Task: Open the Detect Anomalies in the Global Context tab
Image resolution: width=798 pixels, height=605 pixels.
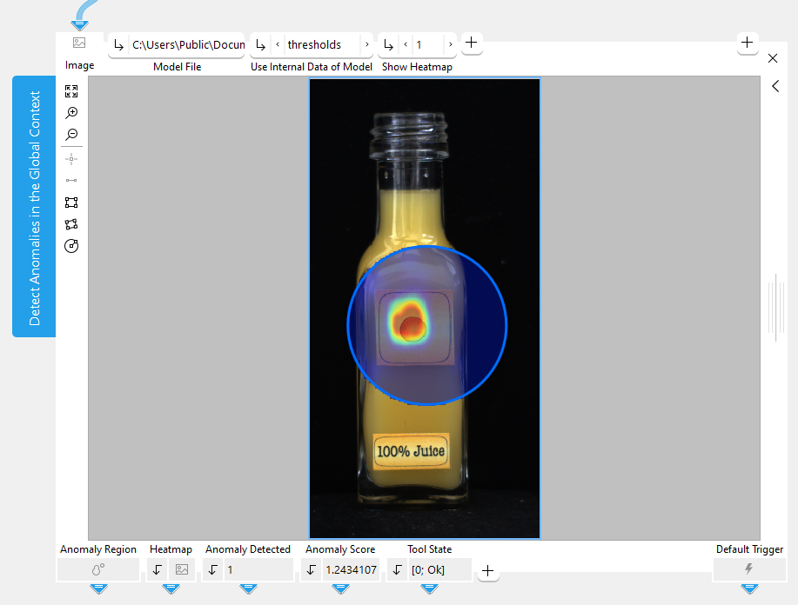Action: coord(35,207)
